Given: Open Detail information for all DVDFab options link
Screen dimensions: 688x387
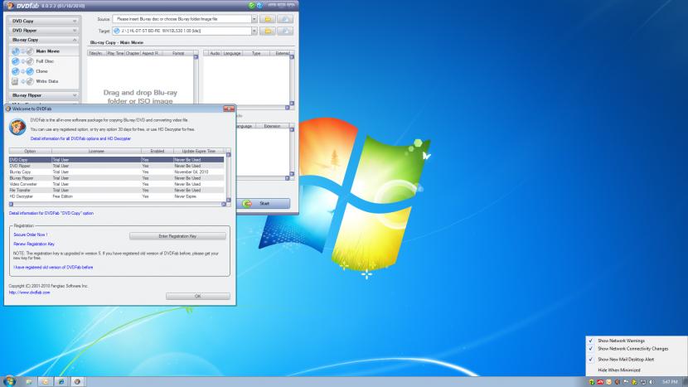Looking at the screenshot, I should 80,138.
